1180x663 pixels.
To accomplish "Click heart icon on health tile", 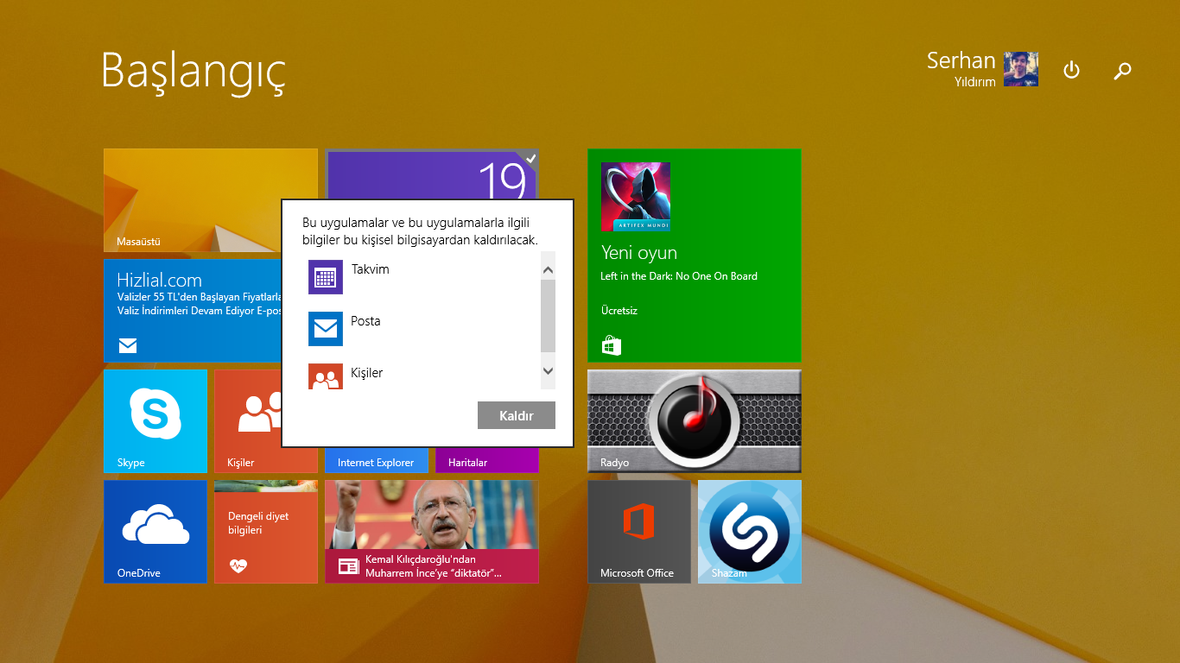I will click(238, 566).
